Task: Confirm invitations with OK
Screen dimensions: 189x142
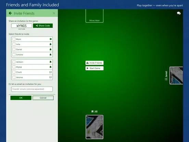Action: coord(21,98)
